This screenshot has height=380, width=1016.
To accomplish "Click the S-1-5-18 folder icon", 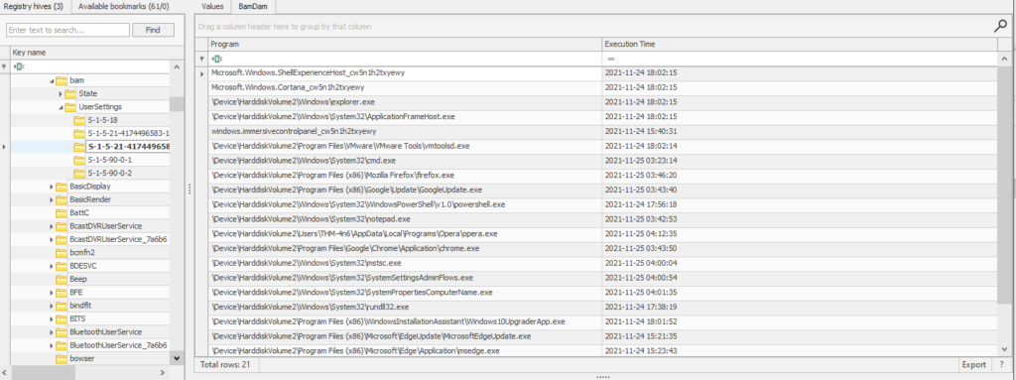I will point(79,121).
